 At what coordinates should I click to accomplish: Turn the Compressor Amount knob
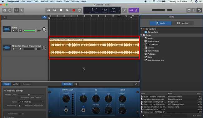[66, 99]
